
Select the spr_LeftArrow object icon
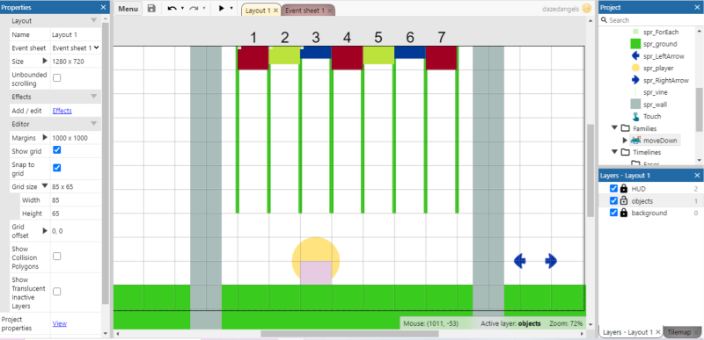click(634, 56)
